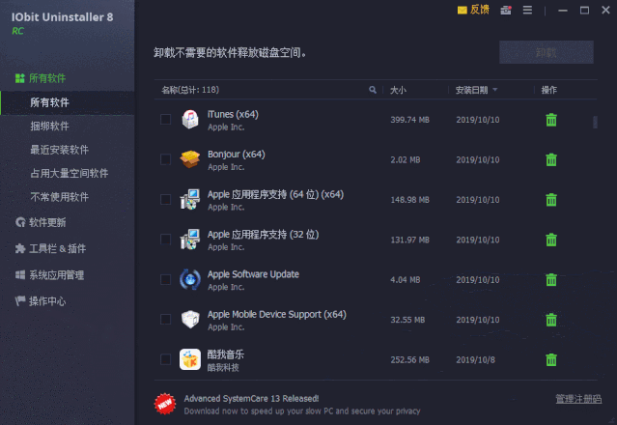The width and height of the screenshot is (617, 425).
Task: Select the Apple Software Update checkbox
Action: 166,279
